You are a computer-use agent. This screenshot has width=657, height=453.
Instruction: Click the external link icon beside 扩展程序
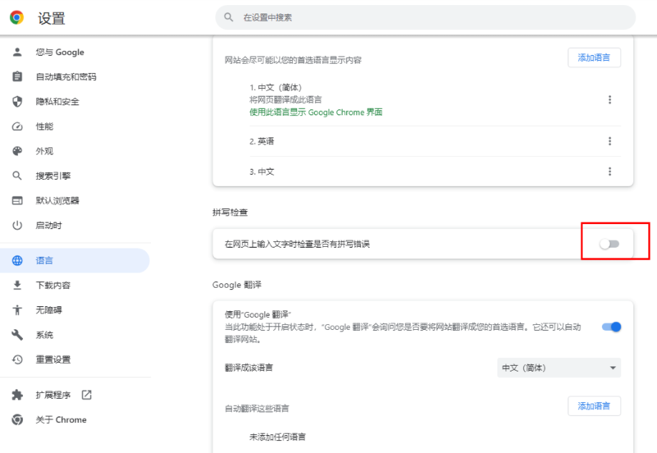pyautogui.click(x=87, y=395)
